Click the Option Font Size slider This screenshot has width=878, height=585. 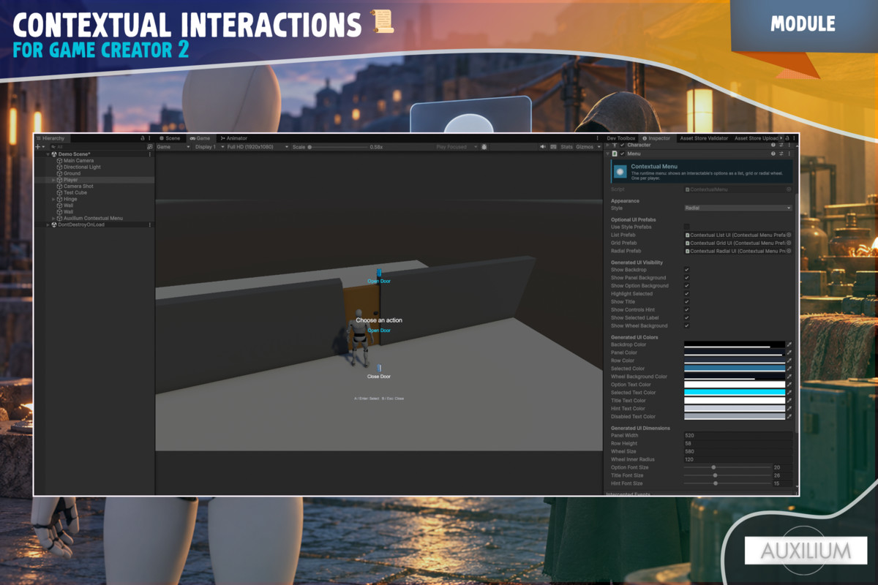(727, 467)
